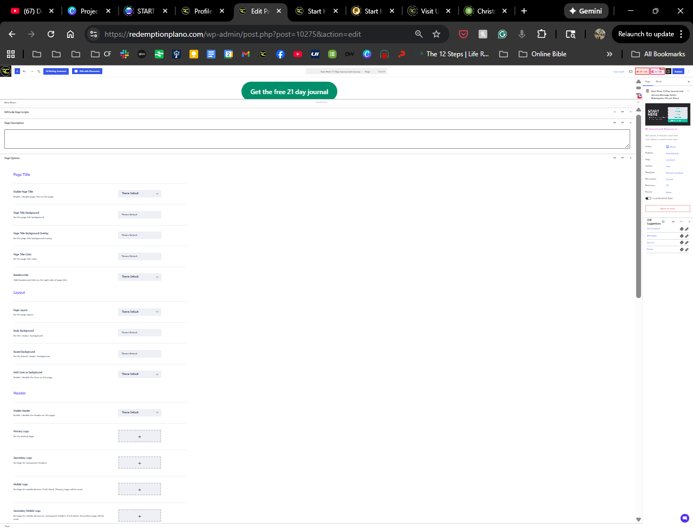Select the Page tab in sidebar
693x528 pixels.
point(648,82)
